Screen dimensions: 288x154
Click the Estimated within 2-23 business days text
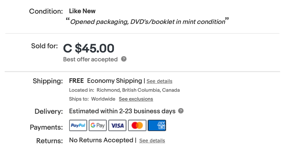(122, 111)
